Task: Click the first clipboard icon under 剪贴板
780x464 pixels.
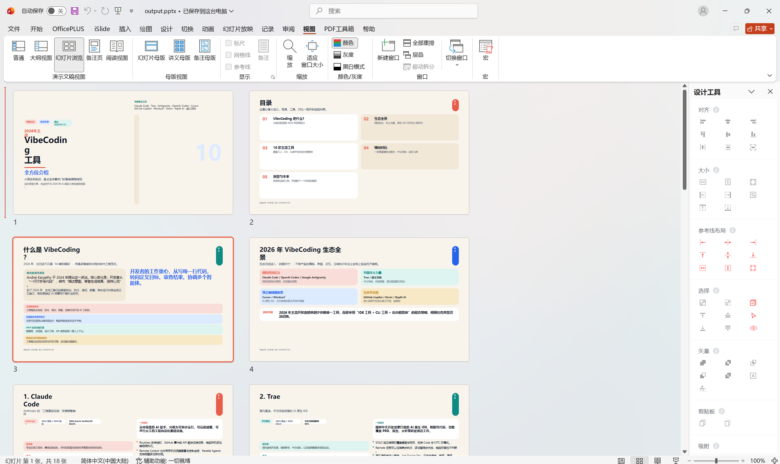Action: tap(703, 423)
